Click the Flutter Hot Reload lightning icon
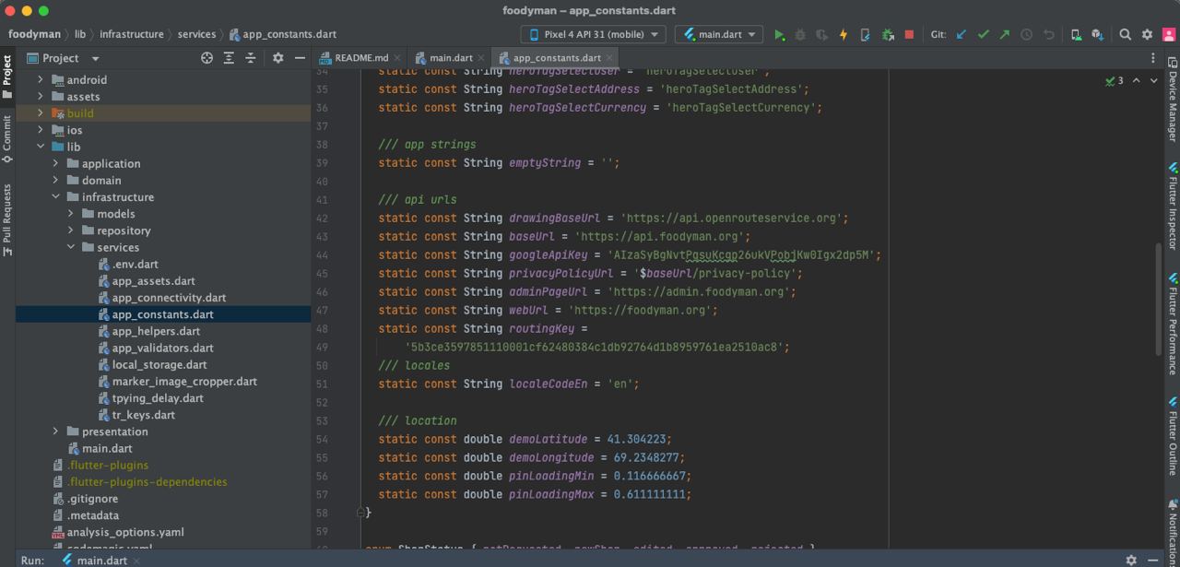Image resolution: width=1180 pixels, height=567 pixels. (843, 35)
